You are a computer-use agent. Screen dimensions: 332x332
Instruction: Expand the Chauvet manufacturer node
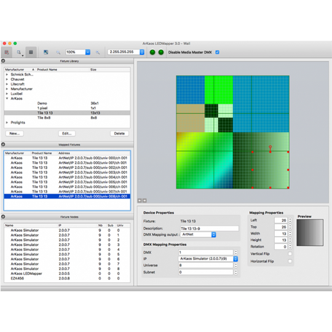point(7,79)
